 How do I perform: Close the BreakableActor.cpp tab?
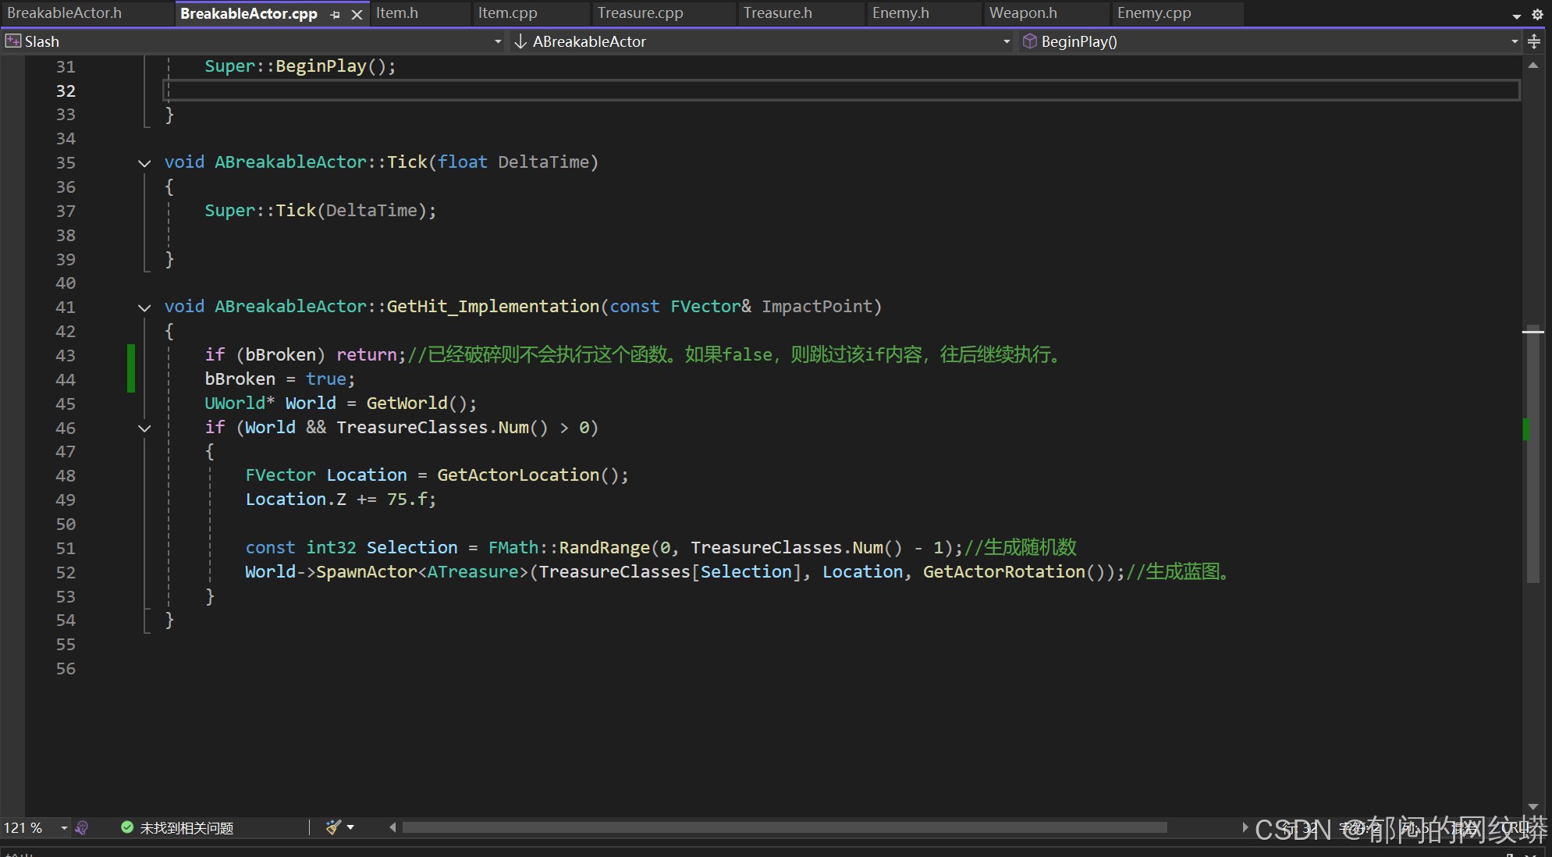coord(357,15)
